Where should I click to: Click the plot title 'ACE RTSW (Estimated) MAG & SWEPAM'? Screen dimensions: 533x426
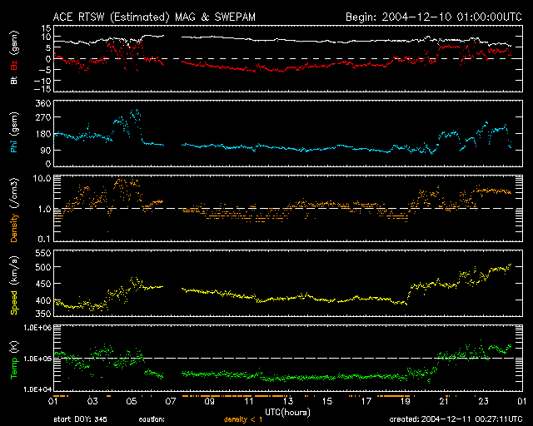tap(154, 17)
